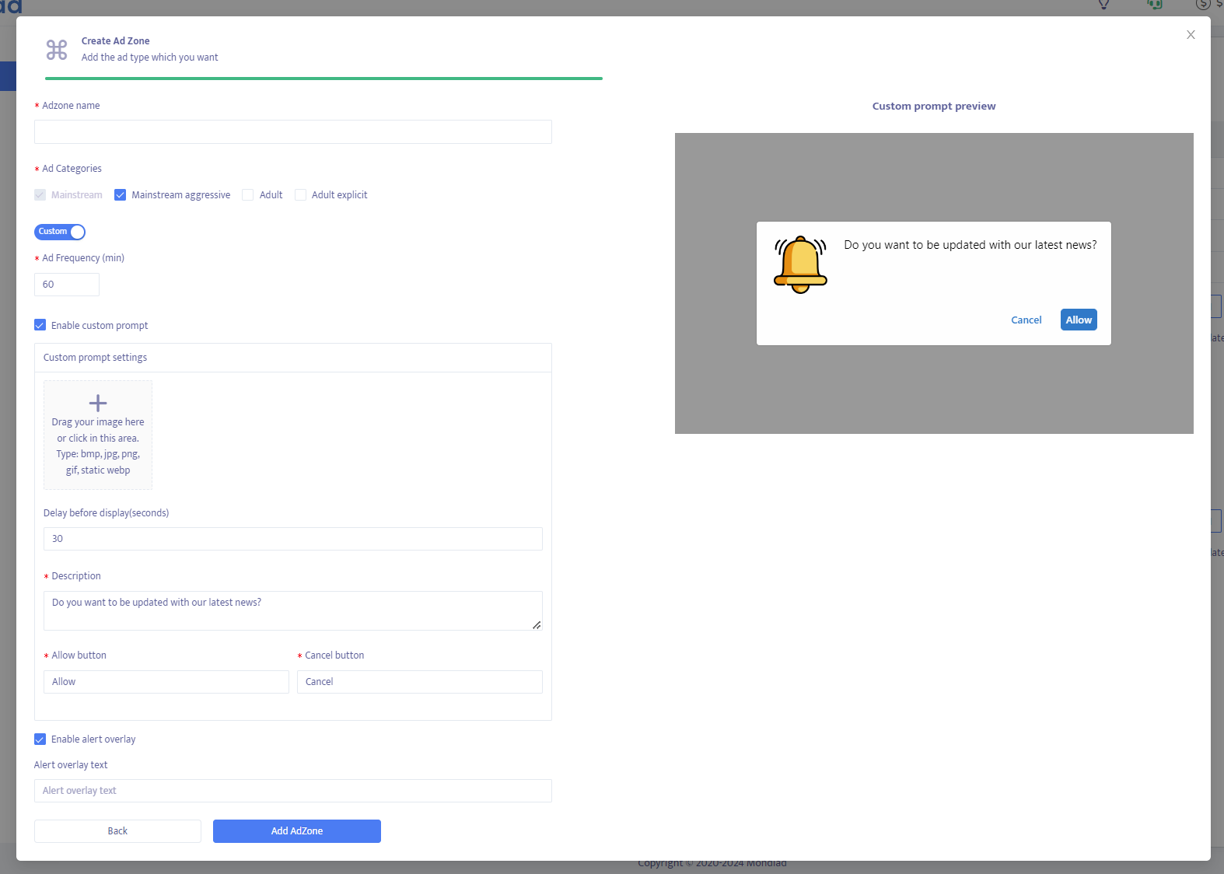Toggle the Custom switch
1224x874 pixels.
pyautogui.click(x=60, y=232)
